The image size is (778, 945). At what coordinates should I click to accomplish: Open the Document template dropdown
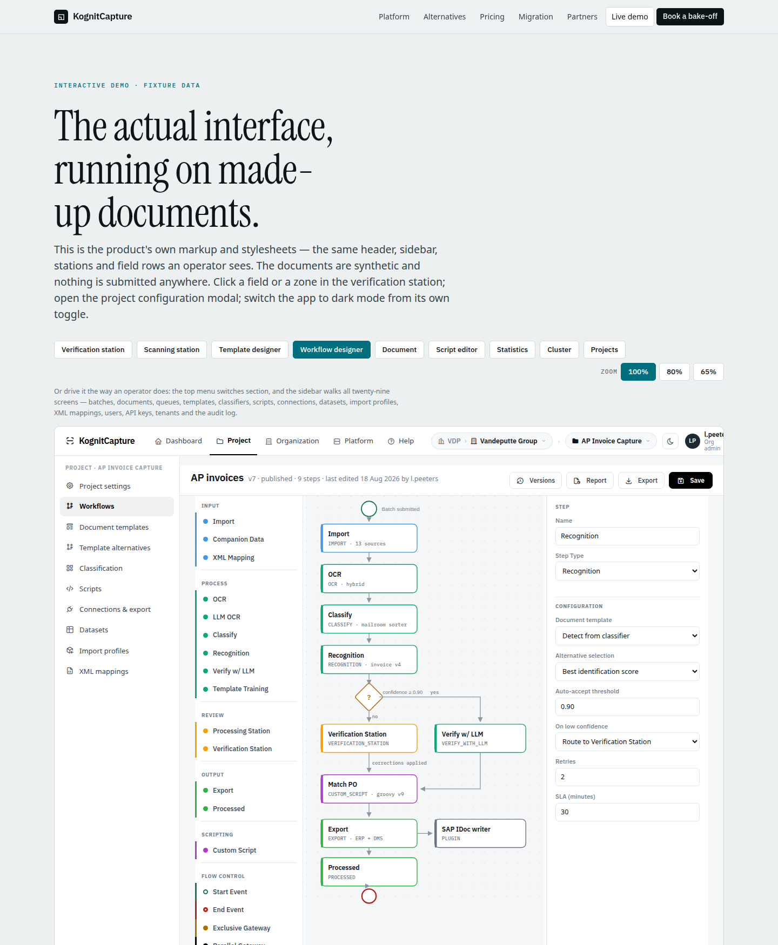[627, 636]
